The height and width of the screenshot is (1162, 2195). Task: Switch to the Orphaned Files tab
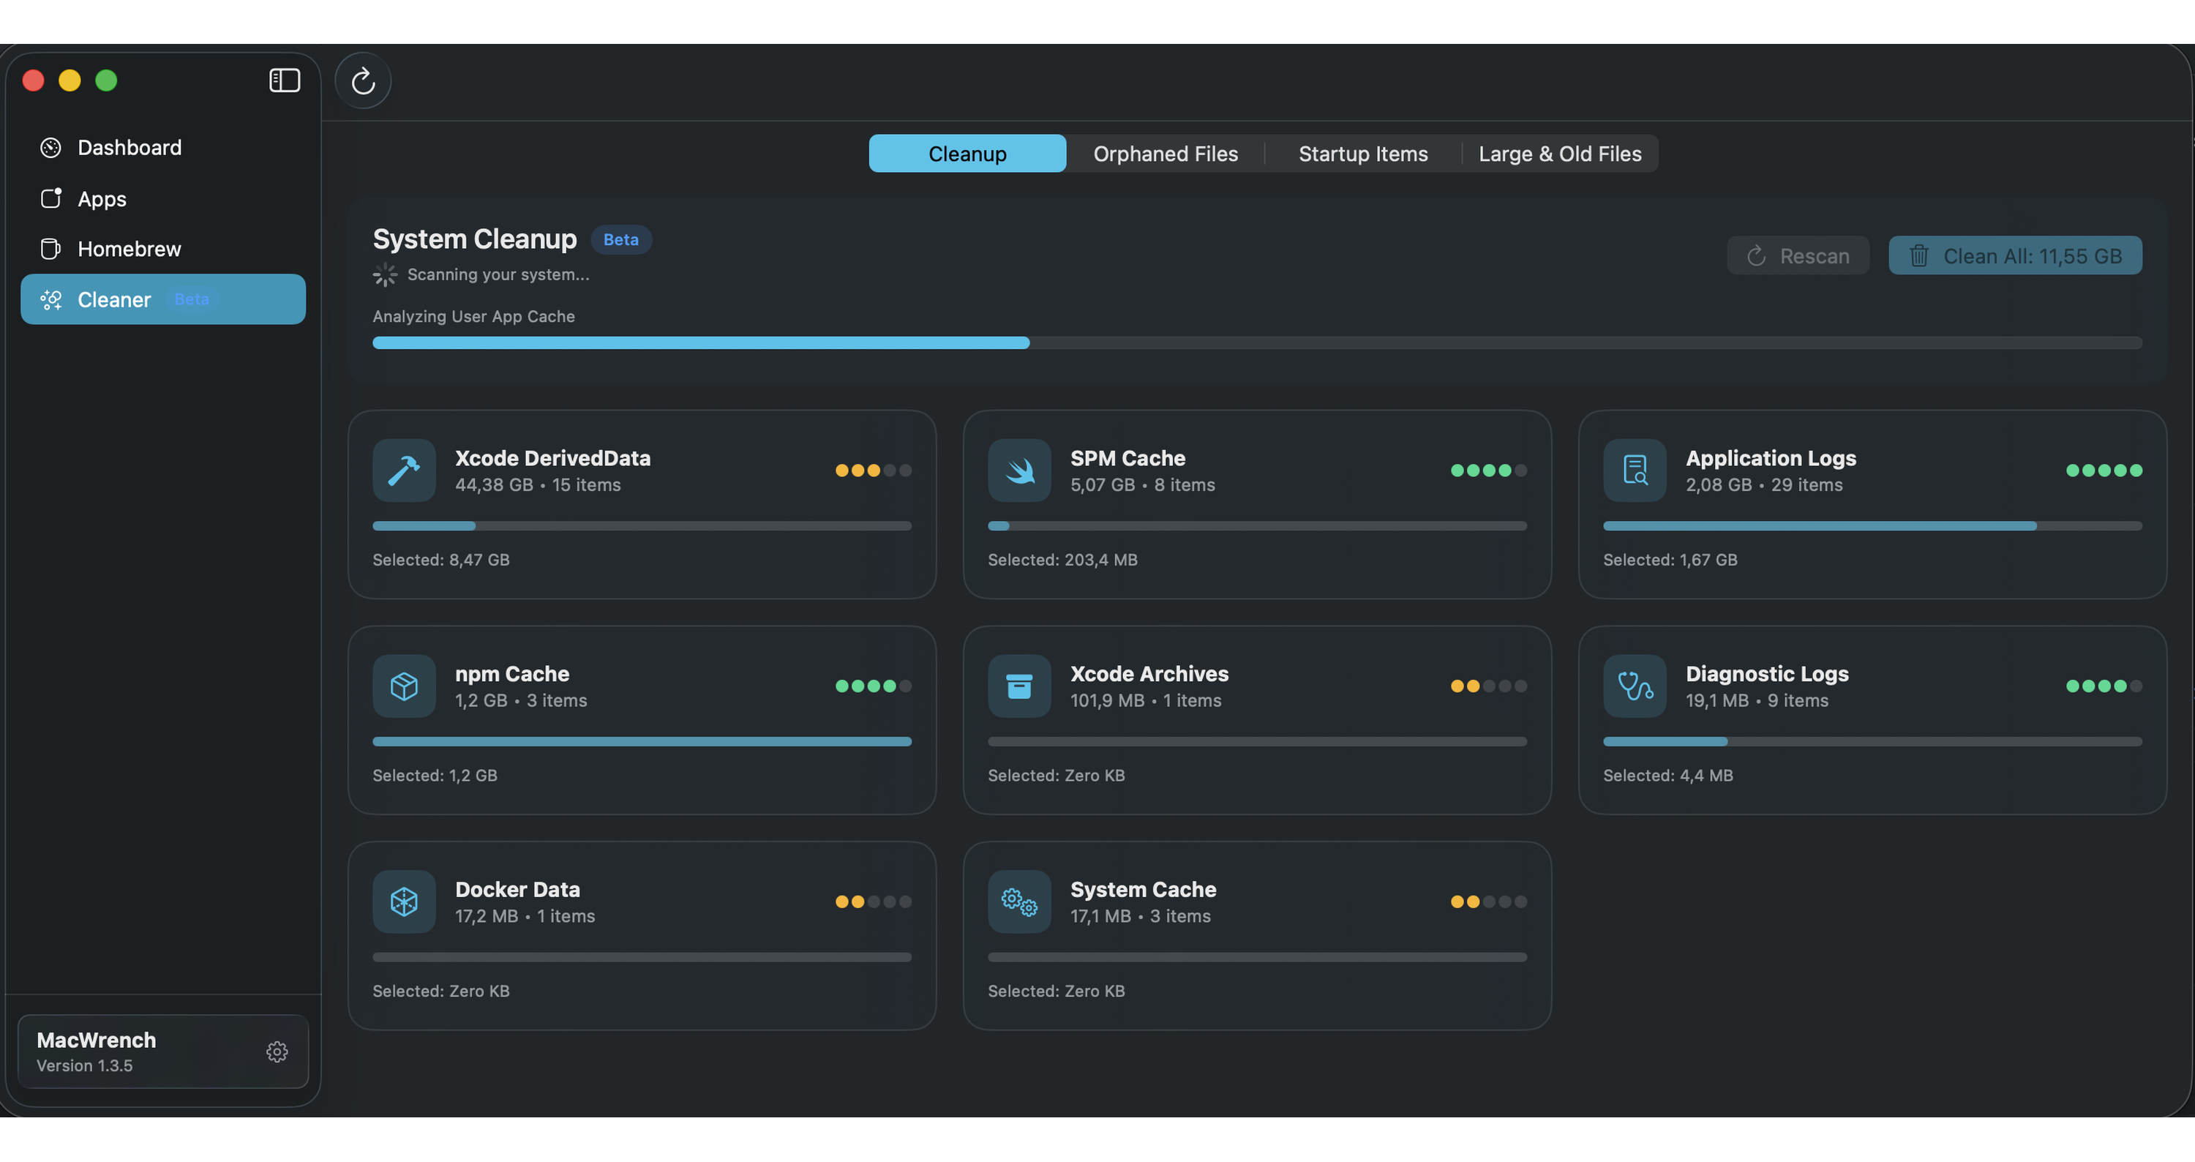click(1166, 154)
